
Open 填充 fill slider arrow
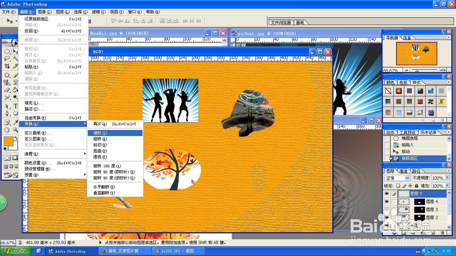point(447,185)
